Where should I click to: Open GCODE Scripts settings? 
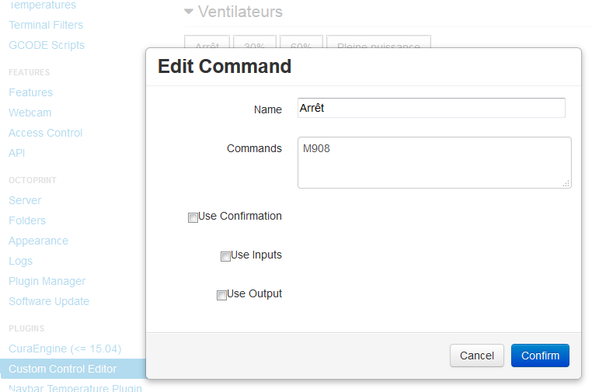47,45
